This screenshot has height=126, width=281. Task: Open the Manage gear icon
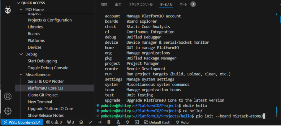[8, 111]
